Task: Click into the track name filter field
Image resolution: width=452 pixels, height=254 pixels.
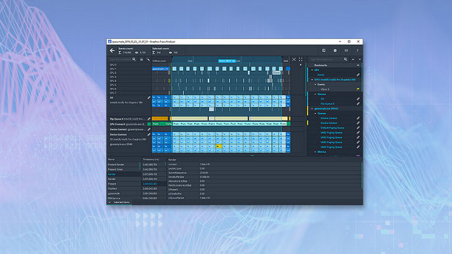Action: [x=120, y=60]
